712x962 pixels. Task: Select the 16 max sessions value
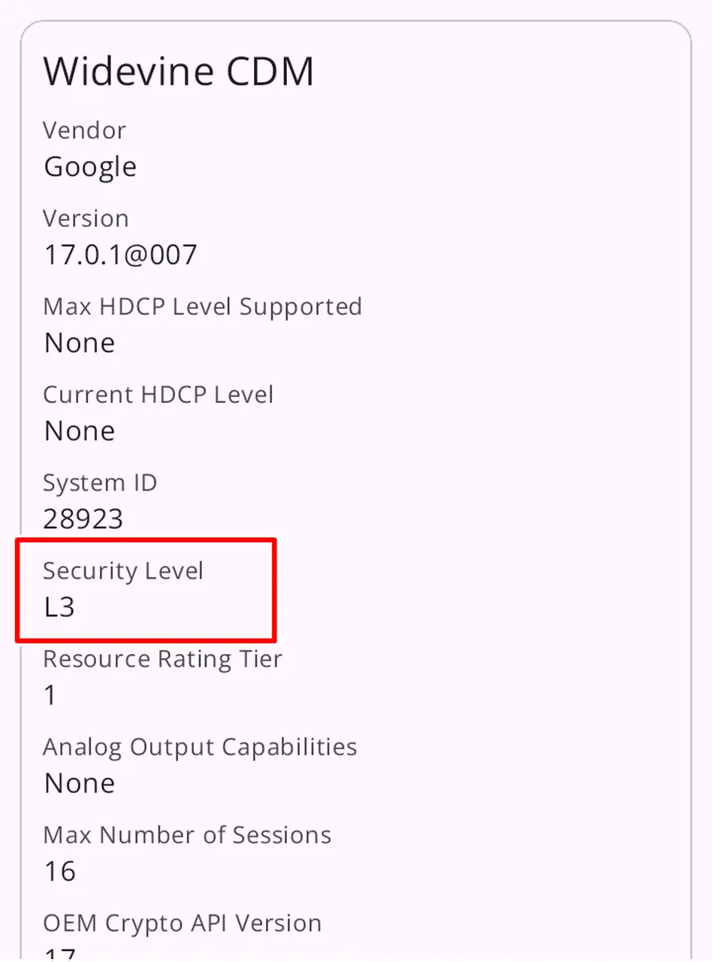(60, 872)
